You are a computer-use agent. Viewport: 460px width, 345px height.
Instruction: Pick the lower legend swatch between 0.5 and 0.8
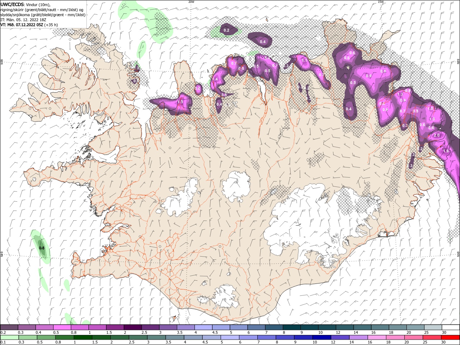click(46, 337)
